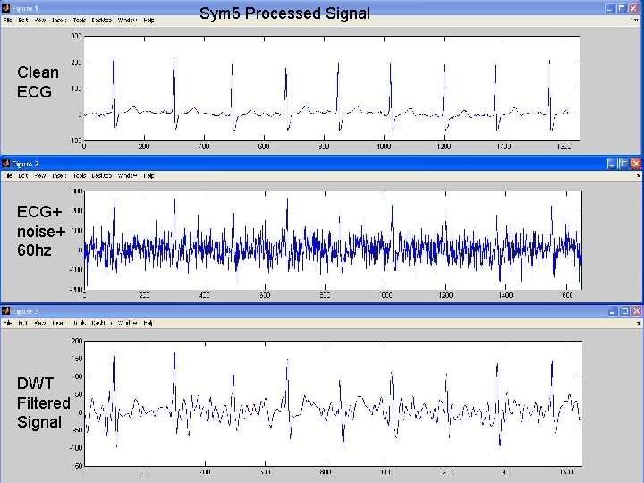Screen dimensions: 644x483
Task: Minimize the Figure 3 window
Action: 613,311
